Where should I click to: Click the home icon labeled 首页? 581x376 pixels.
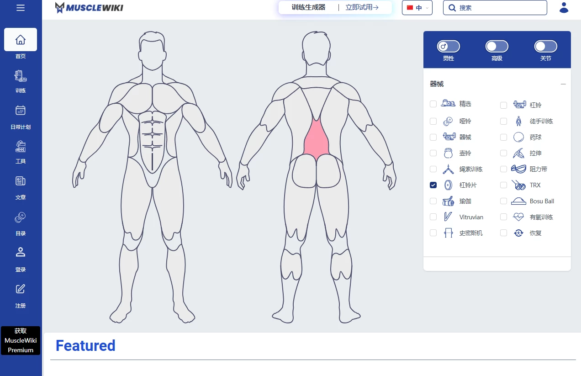[21, 40]
